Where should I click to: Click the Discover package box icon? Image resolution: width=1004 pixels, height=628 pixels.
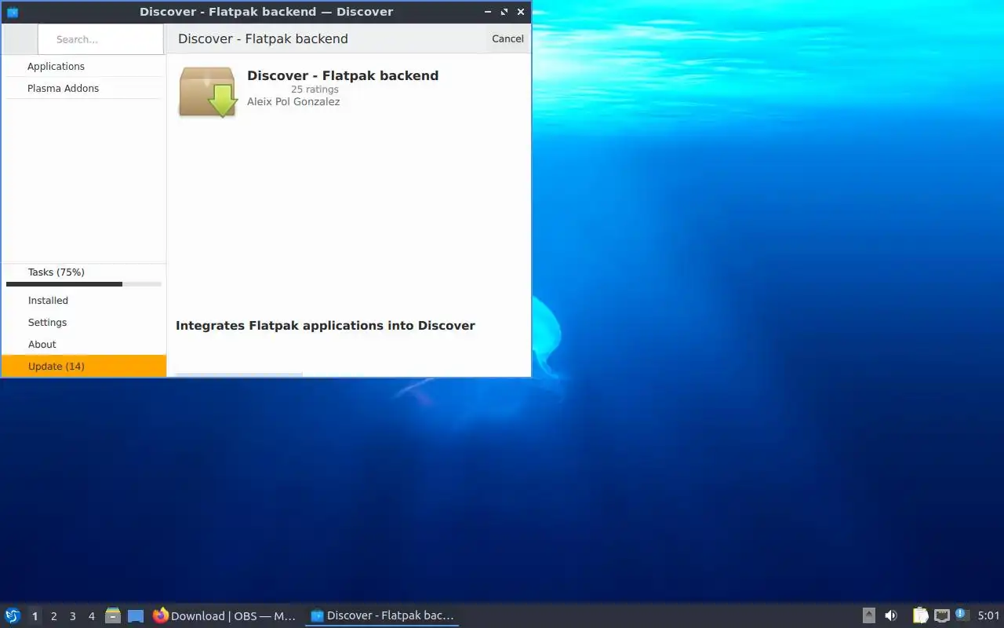coord(208,92)
